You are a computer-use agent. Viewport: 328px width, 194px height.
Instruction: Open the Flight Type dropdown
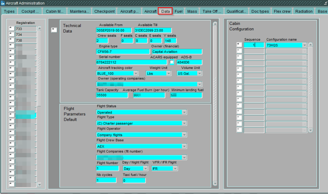184,123
